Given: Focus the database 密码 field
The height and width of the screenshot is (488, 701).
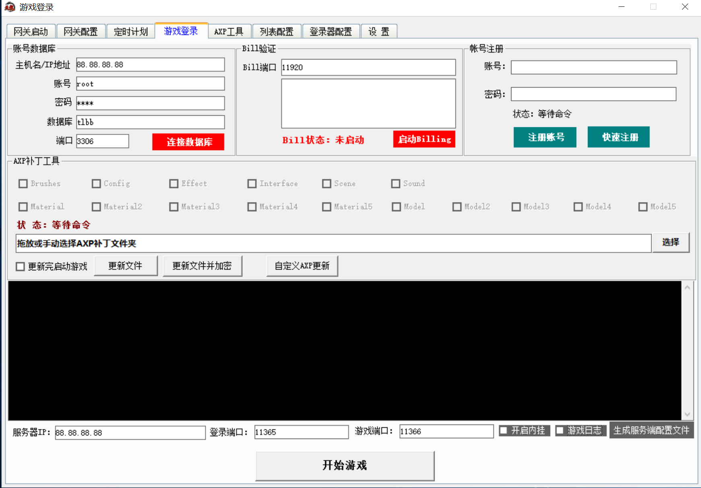Looking at the screenshot, I should pyautogui.click(x=151, y=103).
